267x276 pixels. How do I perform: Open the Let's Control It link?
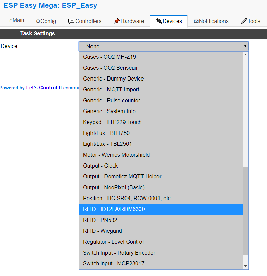(x=44, y=88)
